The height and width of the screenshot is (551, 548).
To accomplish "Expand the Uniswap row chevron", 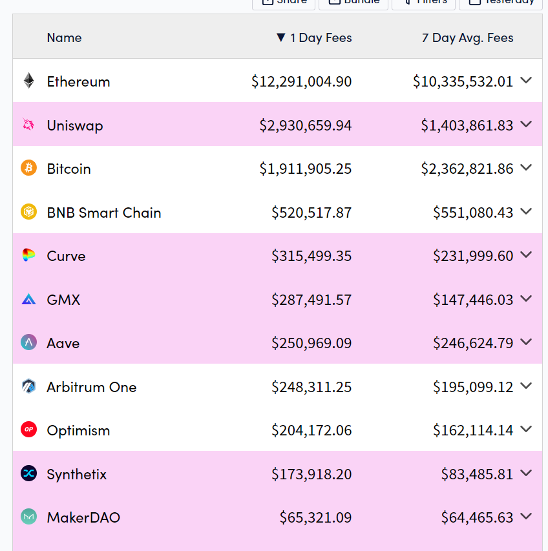I will pos(526,124).
